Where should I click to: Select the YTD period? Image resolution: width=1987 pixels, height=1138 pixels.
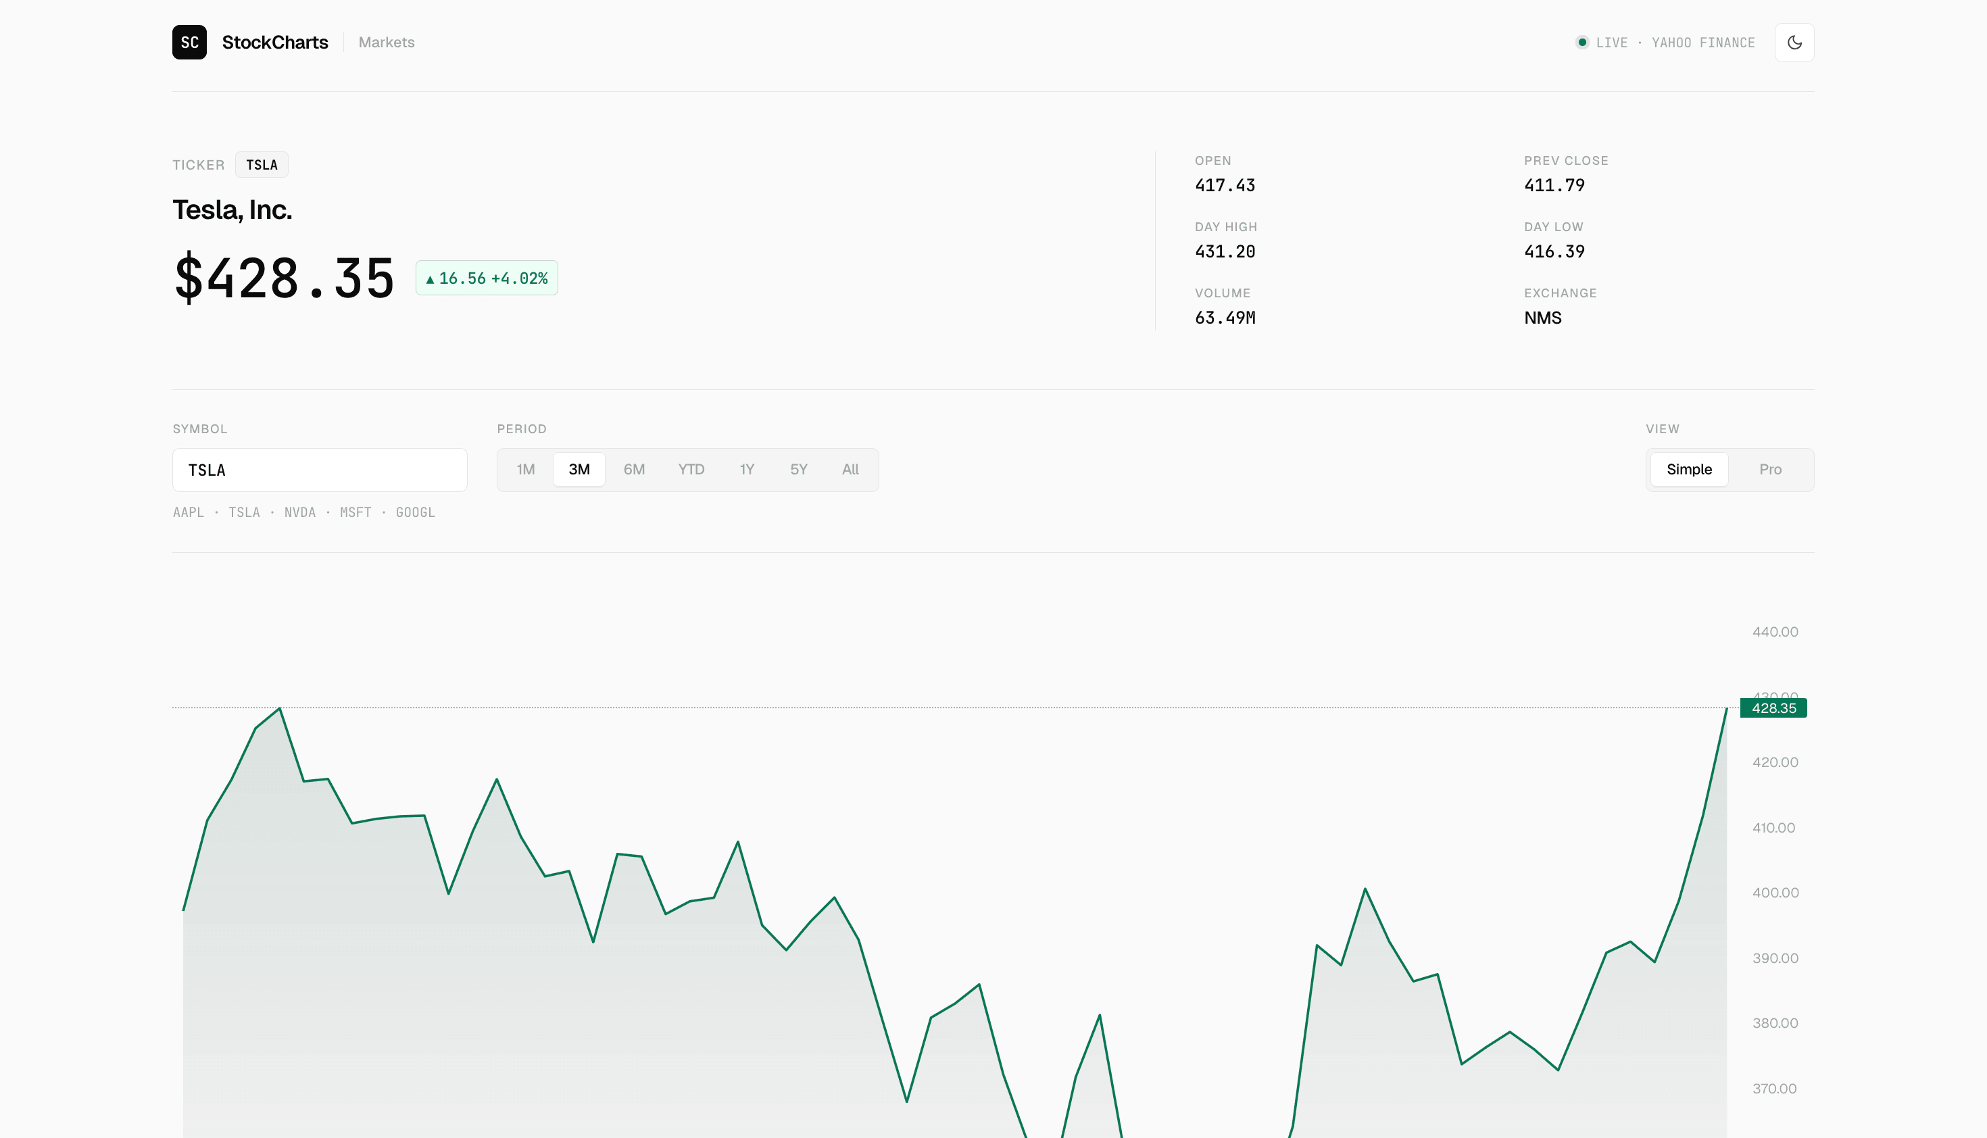pos(691,469)
